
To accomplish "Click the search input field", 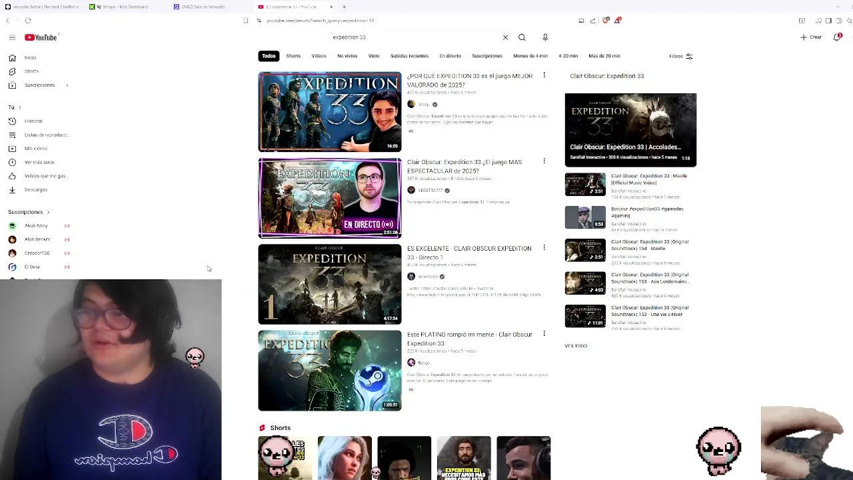I will pyautogui.click(x=413, y=37).
